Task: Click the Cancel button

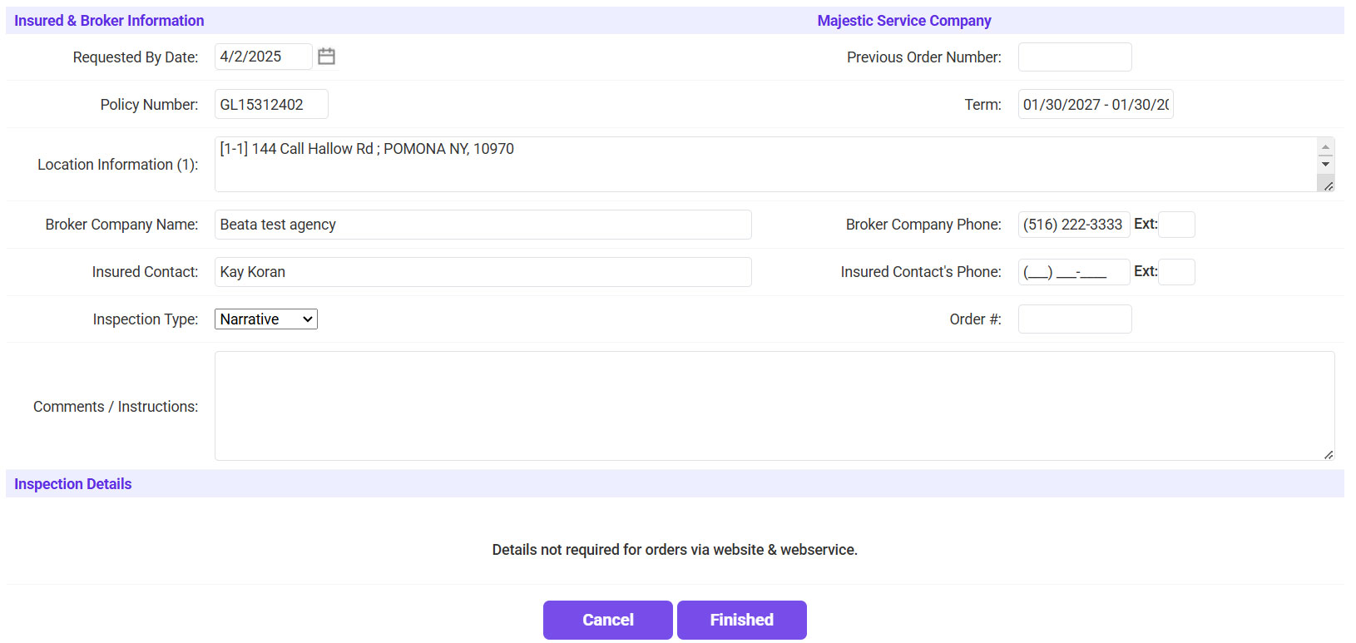Action: pyautogui.click(x=607, y=620)
